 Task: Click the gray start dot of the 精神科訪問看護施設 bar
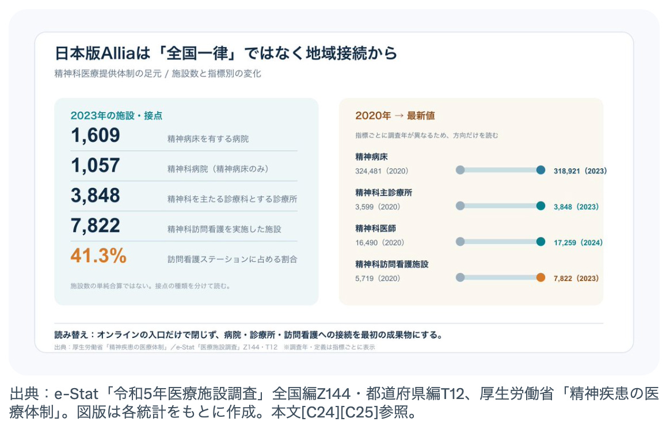pos(460,278)
